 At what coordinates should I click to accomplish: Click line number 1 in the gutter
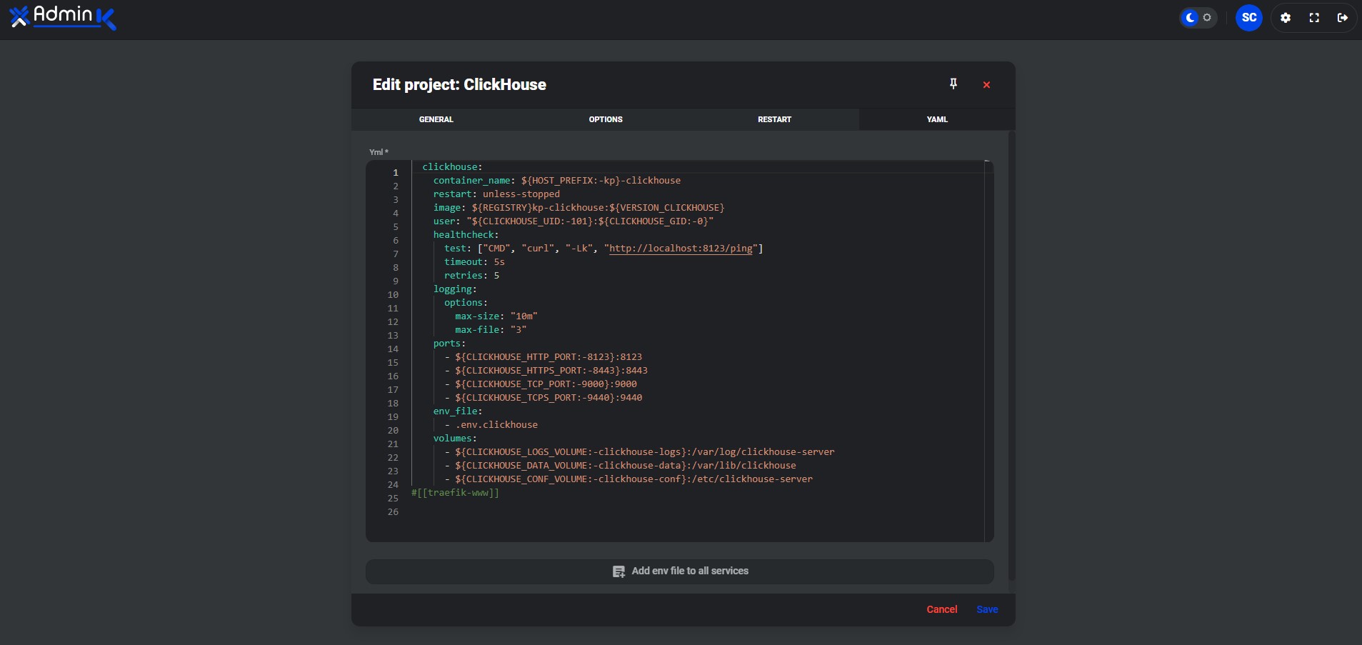point(395,173)
